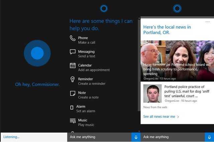
Task: Click the scroll up arrow above the news card
Action: click(139, 18)
